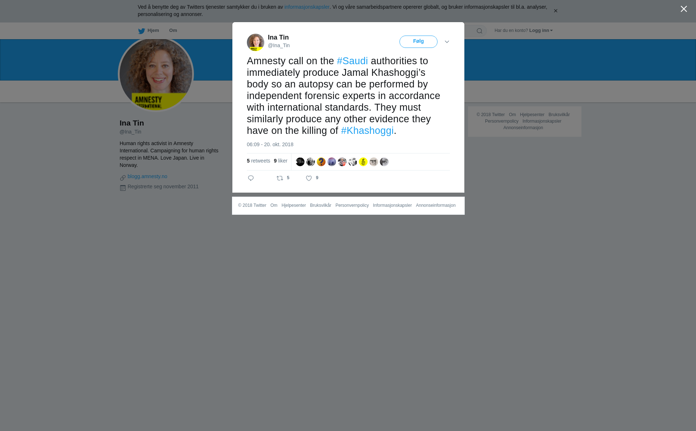Open Ina Tin's avatar in the tweet header
Screen dimensions: 696x431
[x=256, y=42]
